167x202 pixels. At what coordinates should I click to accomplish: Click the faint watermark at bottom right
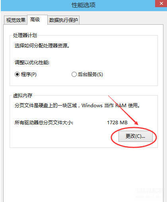[x=150, y=192]
